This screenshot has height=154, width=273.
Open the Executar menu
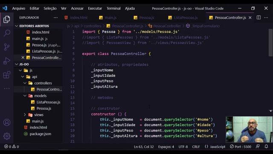pos(95,9)
